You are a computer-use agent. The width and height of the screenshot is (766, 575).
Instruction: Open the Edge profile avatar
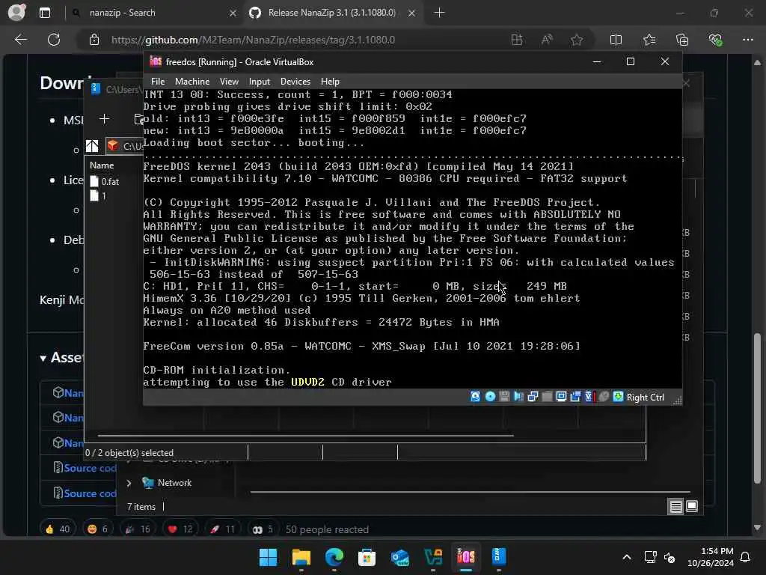click(x=16, y=13)
